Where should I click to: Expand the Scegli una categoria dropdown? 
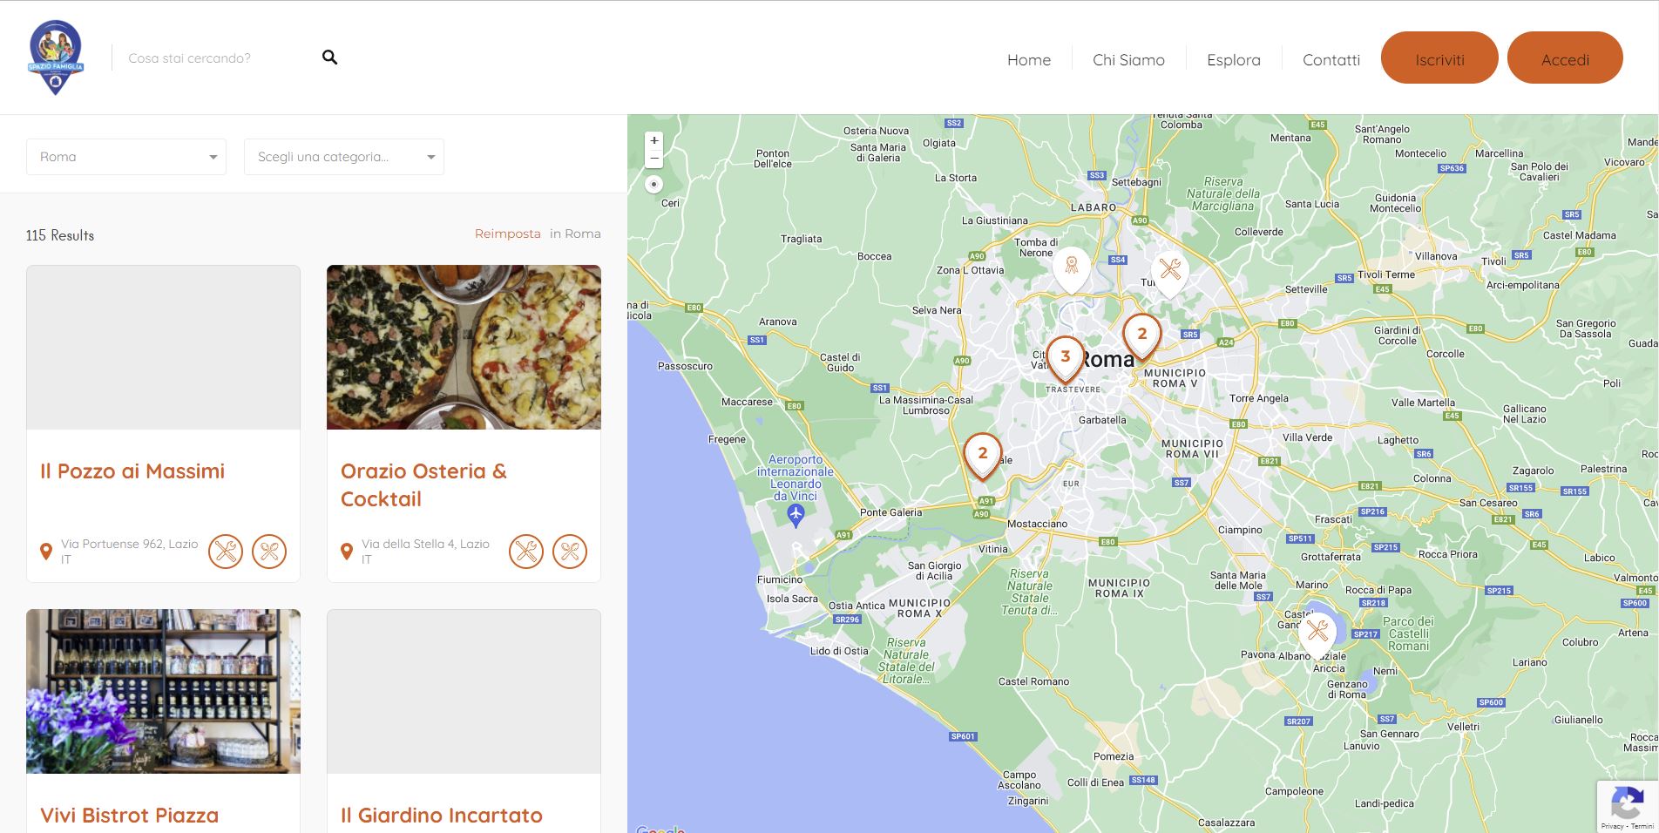pos(344,157)
